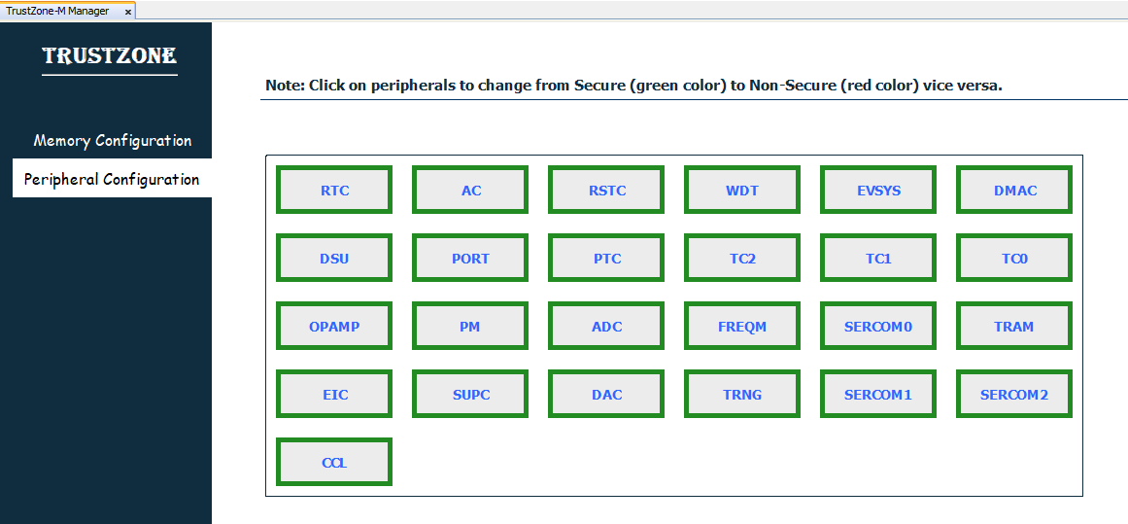Click the DSU peripheral box
The height and width of the screenshot is (524, 1128).
click(x=334, y=259)
